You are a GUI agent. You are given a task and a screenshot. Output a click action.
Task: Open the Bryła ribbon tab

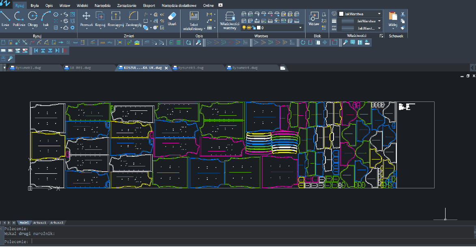pos(34,5)
